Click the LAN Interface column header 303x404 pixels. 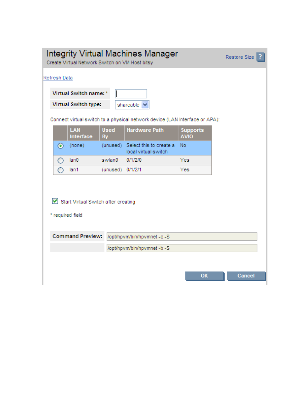coord(83,133)
